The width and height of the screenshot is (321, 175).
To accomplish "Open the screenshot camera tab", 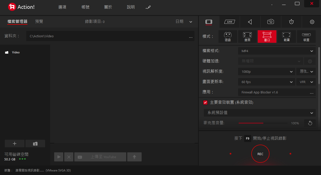I will pyautogui.click(x=271, y=22).
